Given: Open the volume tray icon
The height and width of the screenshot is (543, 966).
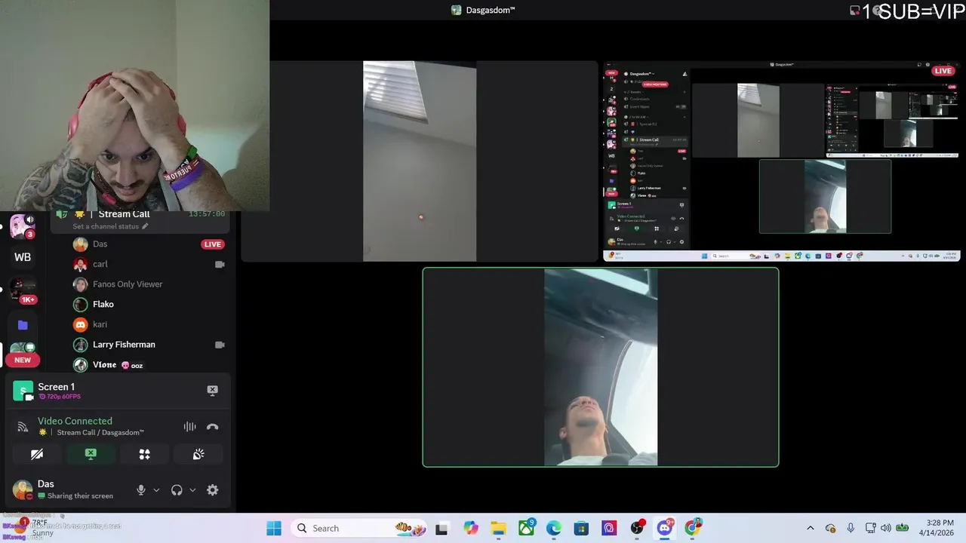Looking at the screenshot, I should 885,528.
